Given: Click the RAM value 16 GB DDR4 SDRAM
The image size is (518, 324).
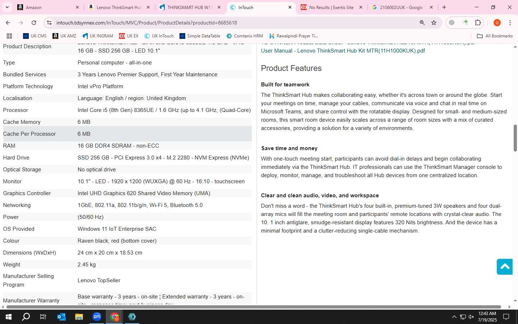Looking at the screenshot, I should click(118, 146).
